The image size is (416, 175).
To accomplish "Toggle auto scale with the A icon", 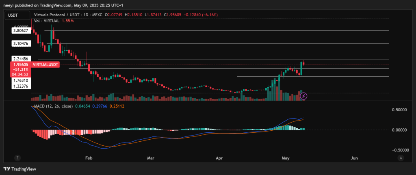I will [401, 158].
